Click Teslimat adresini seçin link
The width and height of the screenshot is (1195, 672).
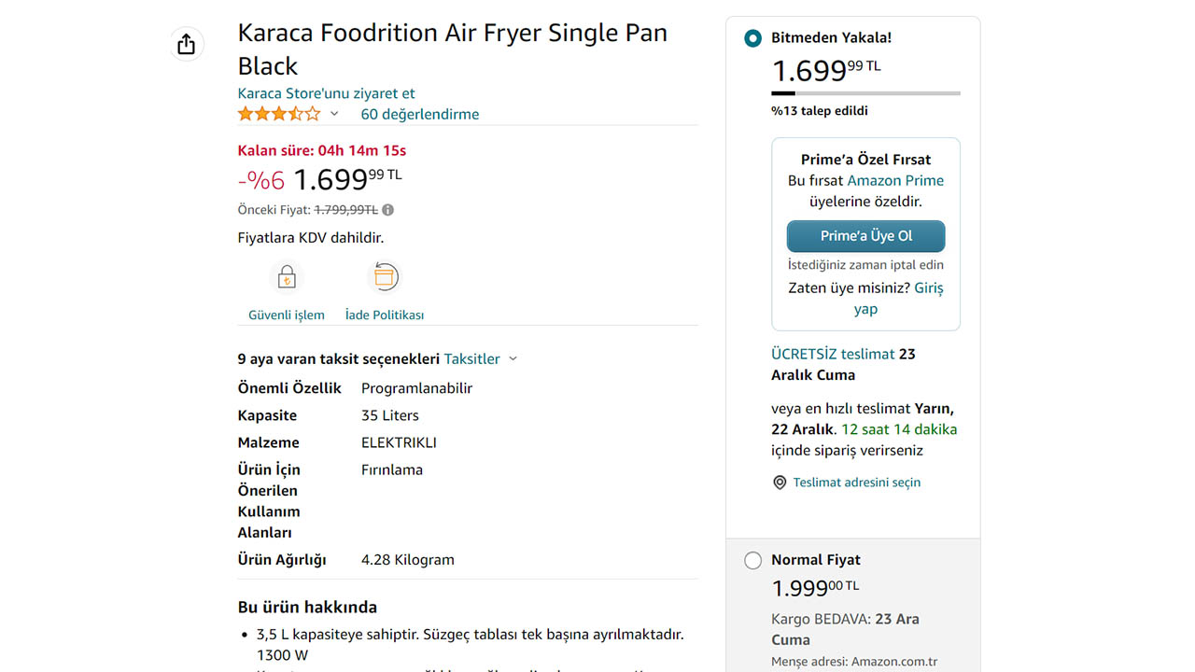pyautogui.click(x=856, y=483)
